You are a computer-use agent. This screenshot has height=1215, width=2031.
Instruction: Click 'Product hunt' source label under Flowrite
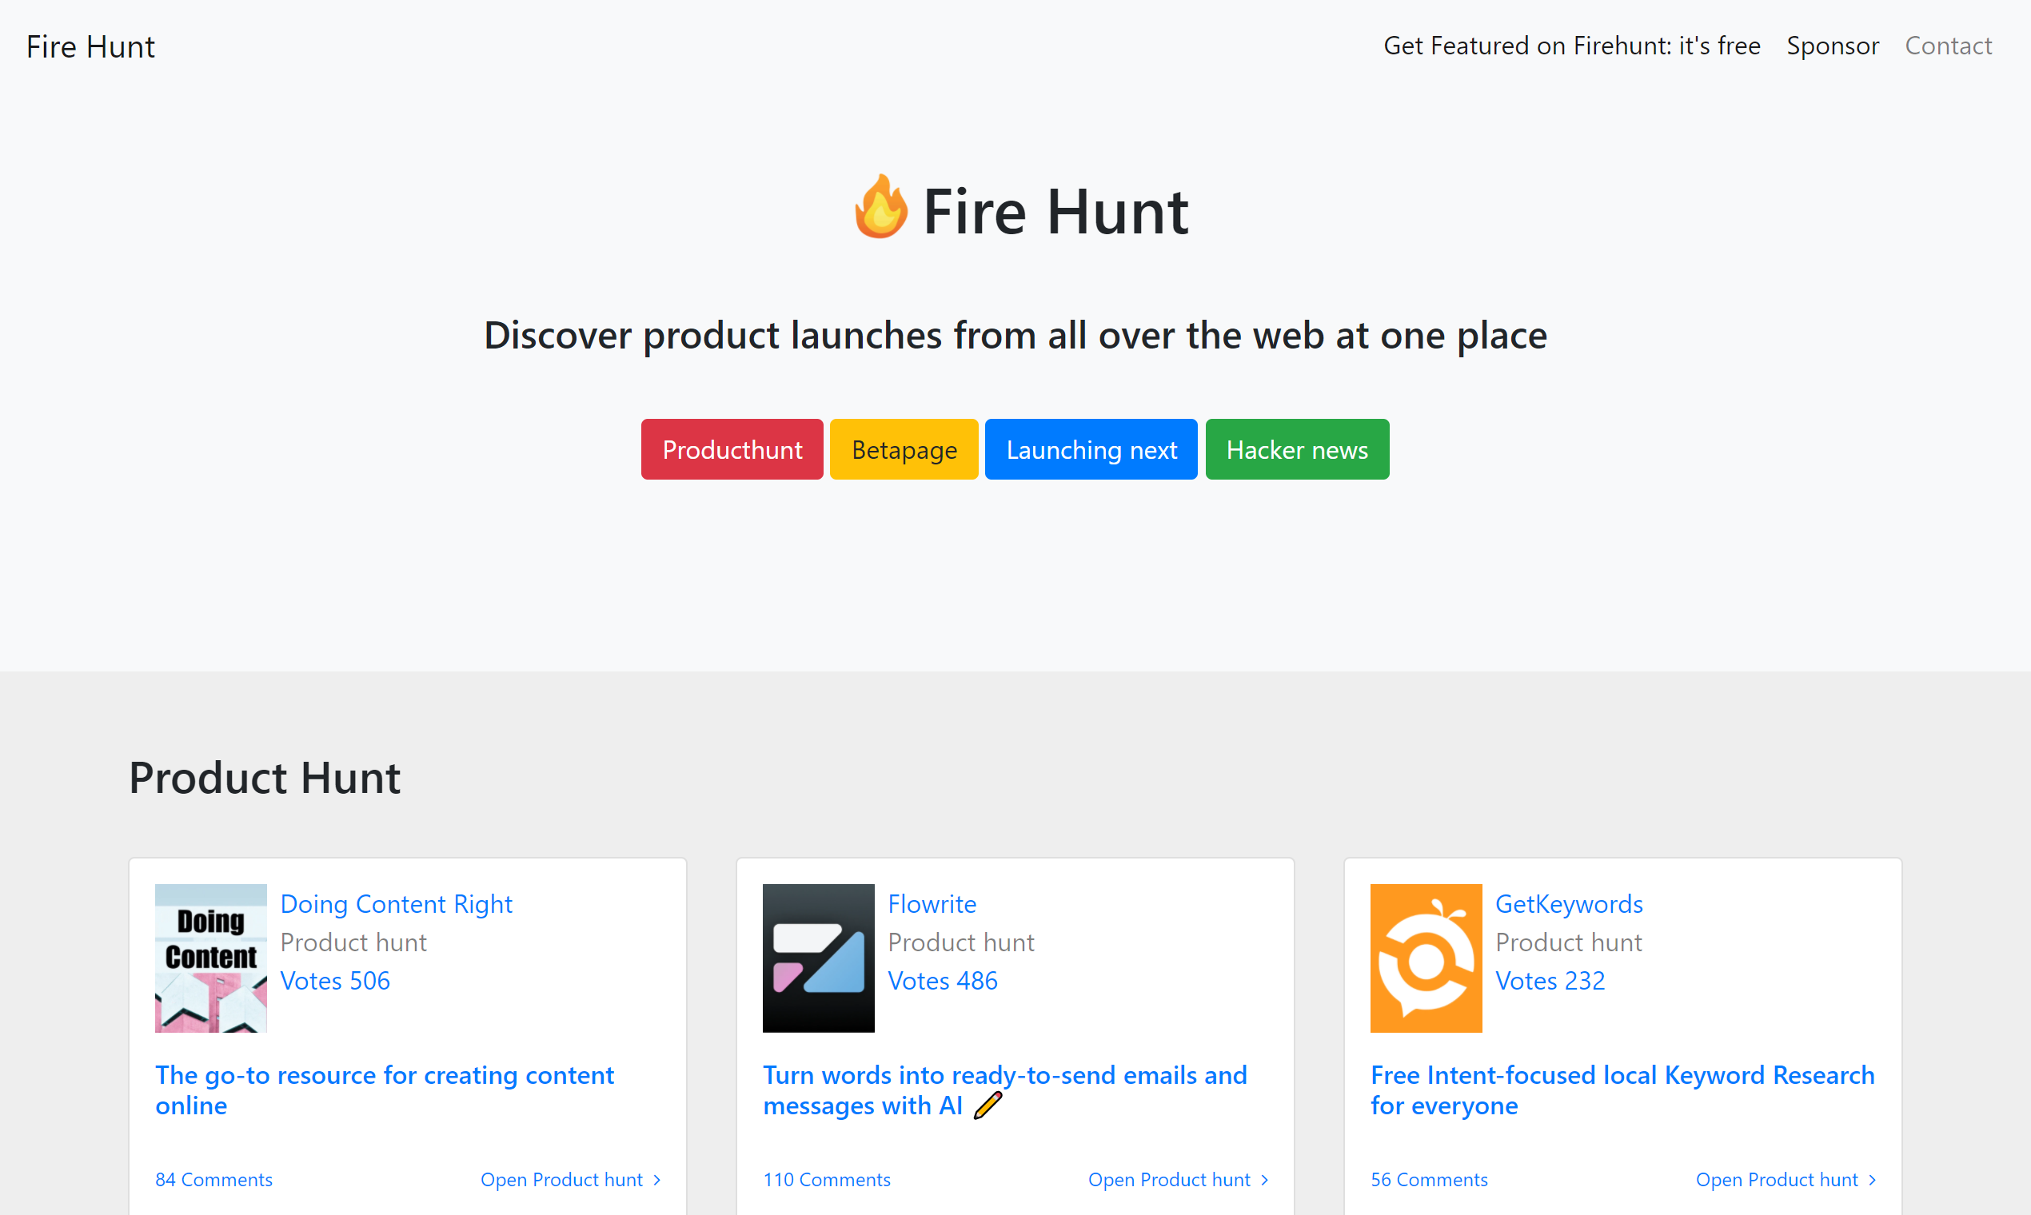coord(960,942)
